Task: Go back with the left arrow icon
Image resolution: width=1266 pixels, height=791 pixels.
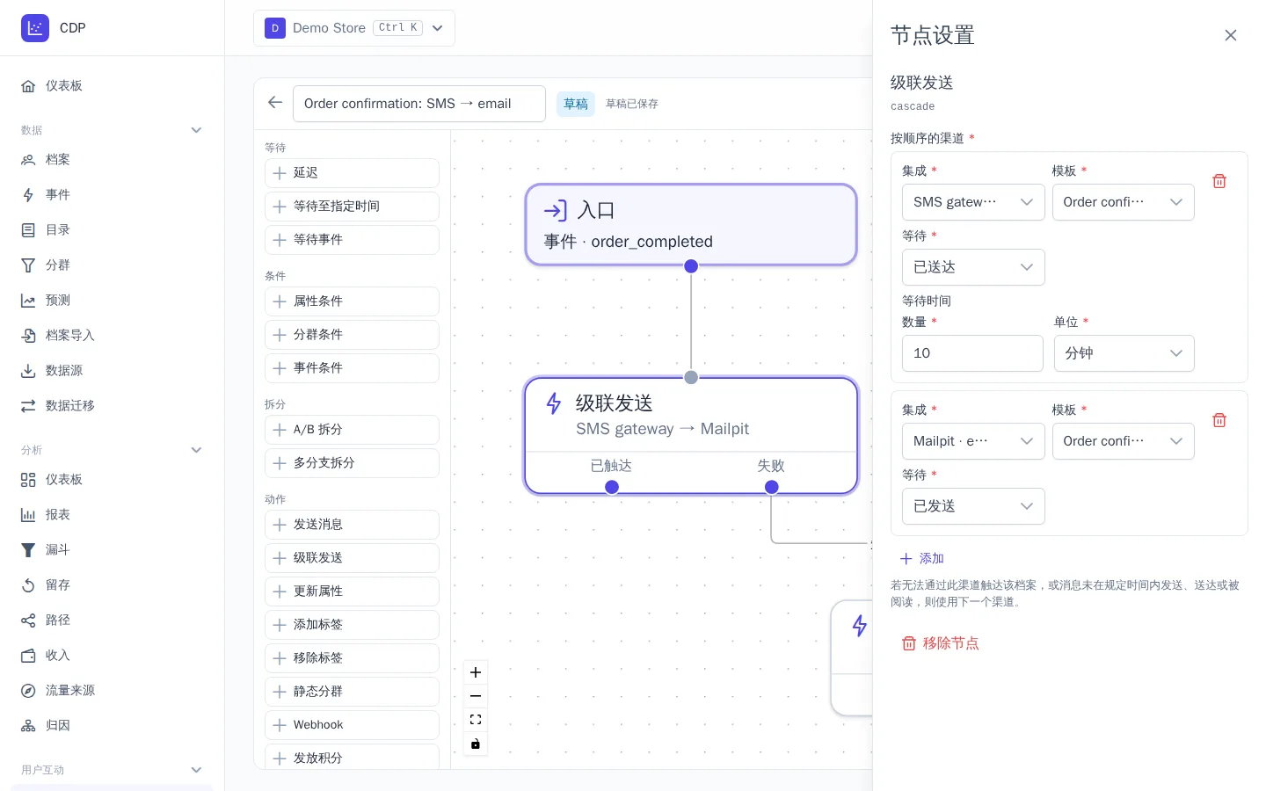Action: (x=275, y=103)
